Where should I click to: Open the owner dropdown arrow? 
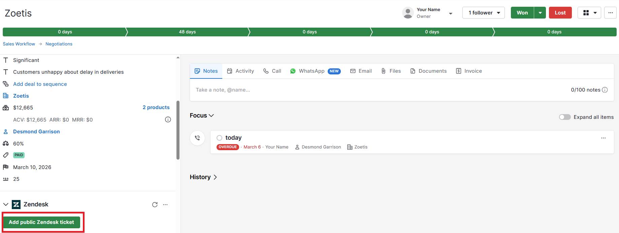pyautogui.click(x=451, y=13)
